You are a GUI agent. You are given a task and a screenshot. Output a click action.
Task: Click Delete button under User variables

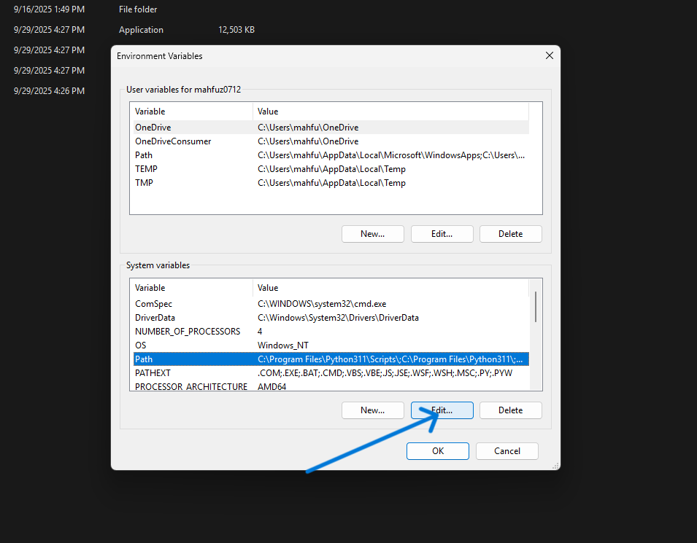tap(510, 234)
